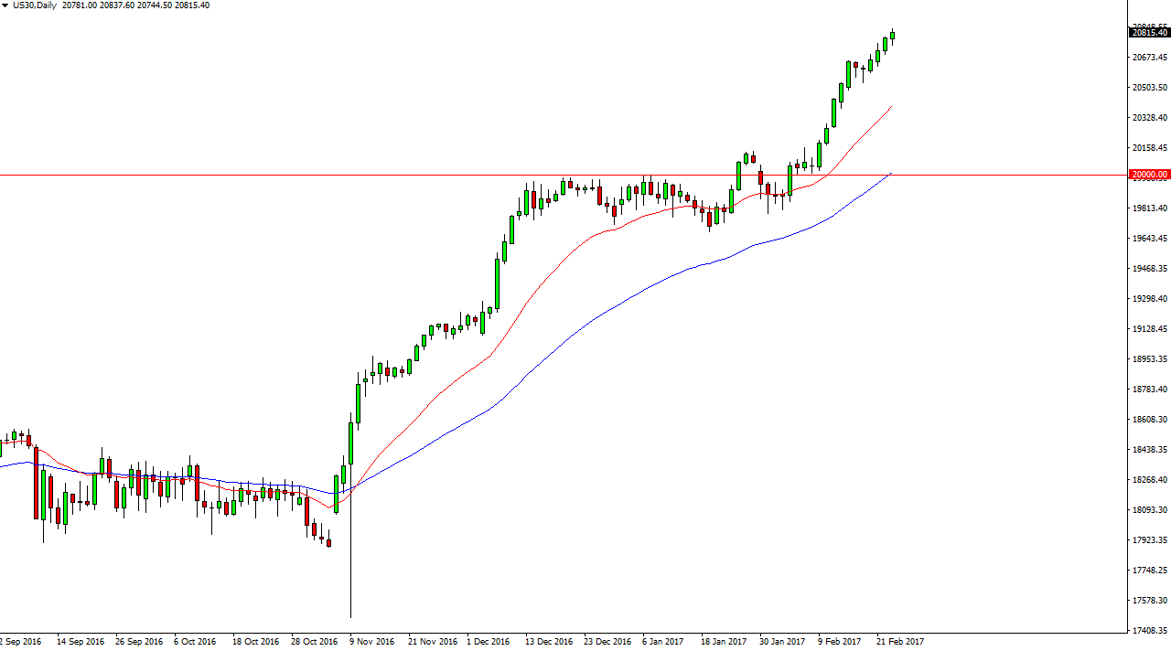Click the 20503.50 price axis value
This screenshot has width=1171, height=651.
1150,88
